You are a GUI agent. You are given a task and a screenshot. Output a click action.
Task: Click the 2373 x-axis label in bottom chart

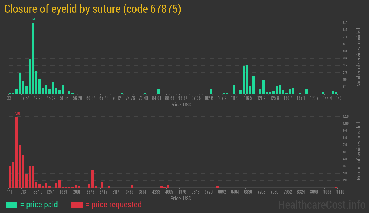coord(90,192)
